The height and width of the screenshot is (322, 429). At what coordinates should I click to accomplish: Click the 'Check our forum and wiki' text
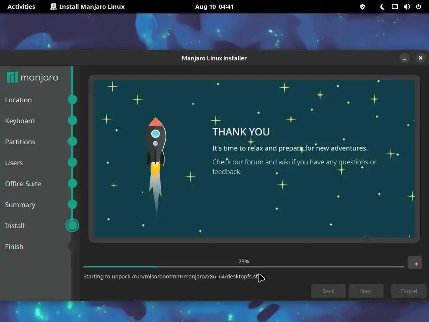point(295,167)
